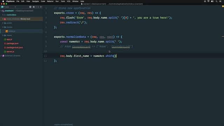Click the 'next' parameter on line 7
Image resolution: width=224 pixels, height=126 pixels.
[110, 37]
